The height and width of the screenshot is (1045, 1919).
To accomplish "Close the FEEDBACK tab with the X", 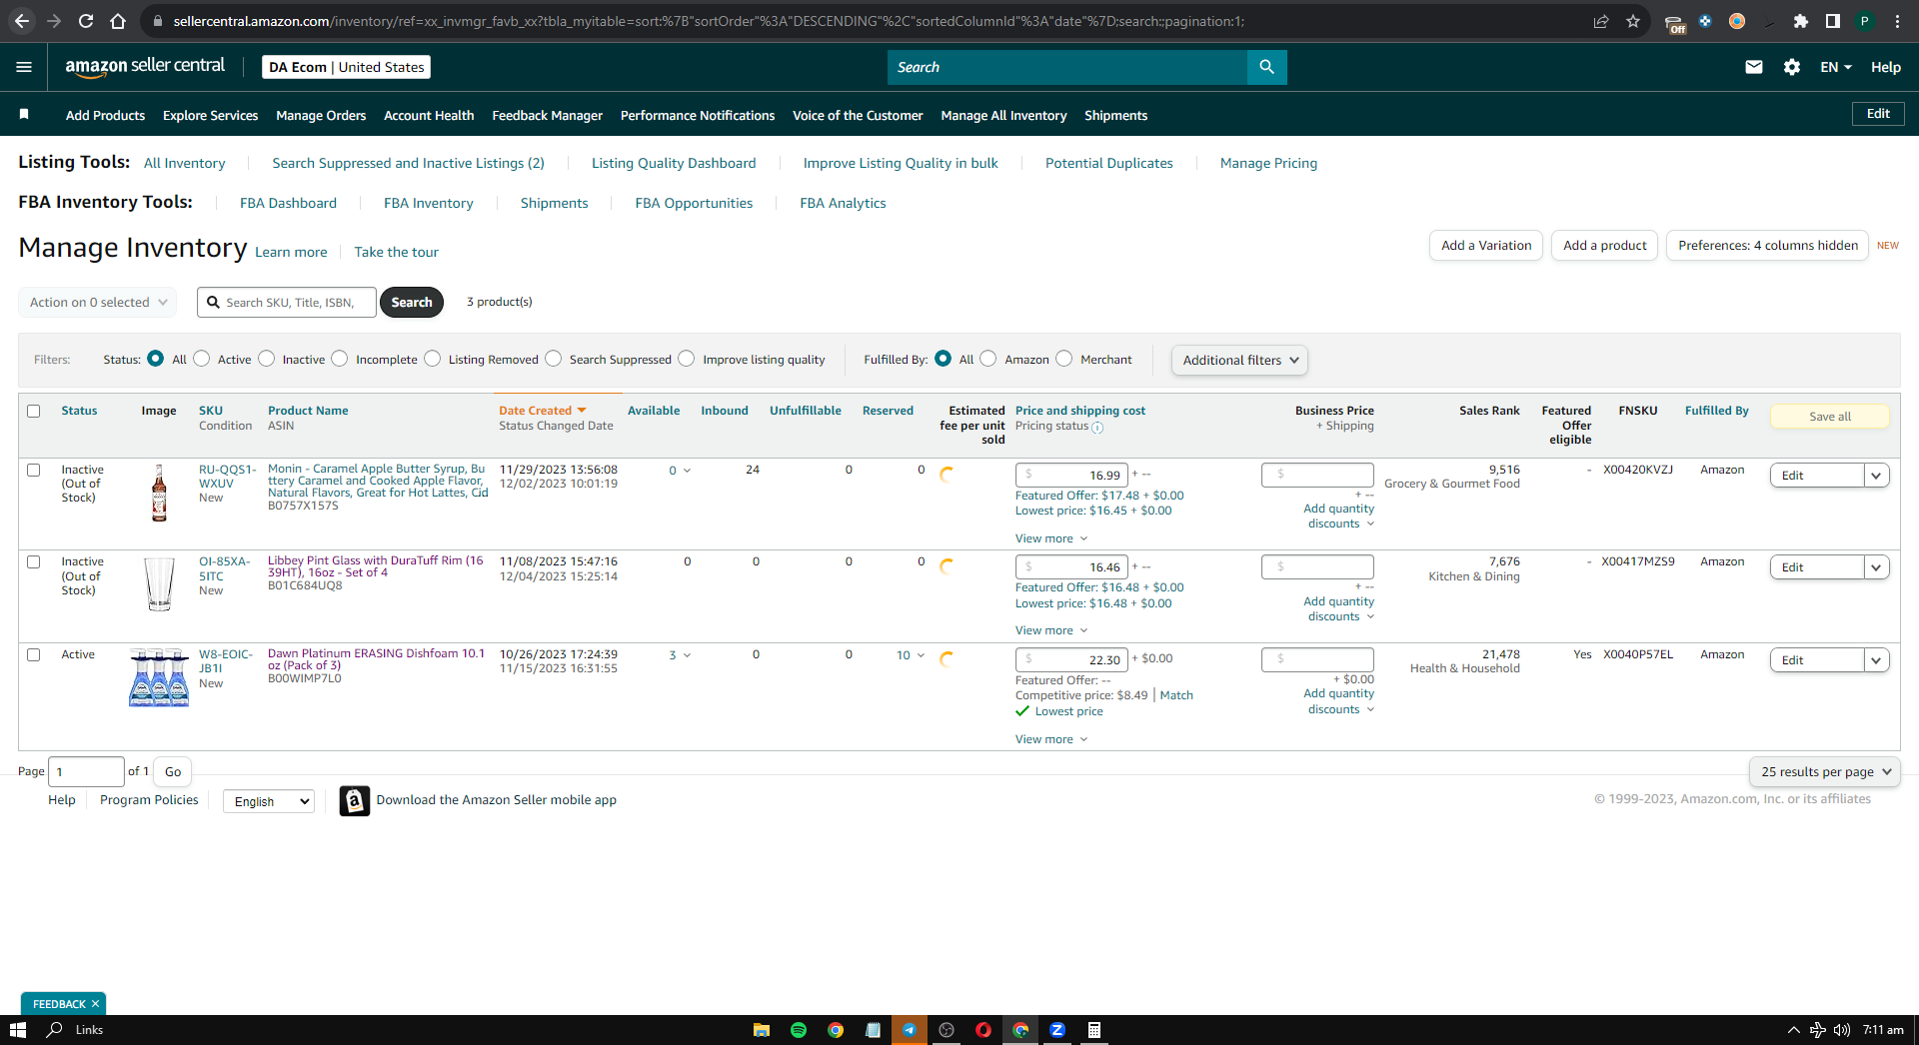I will [x=95, y=1004].
